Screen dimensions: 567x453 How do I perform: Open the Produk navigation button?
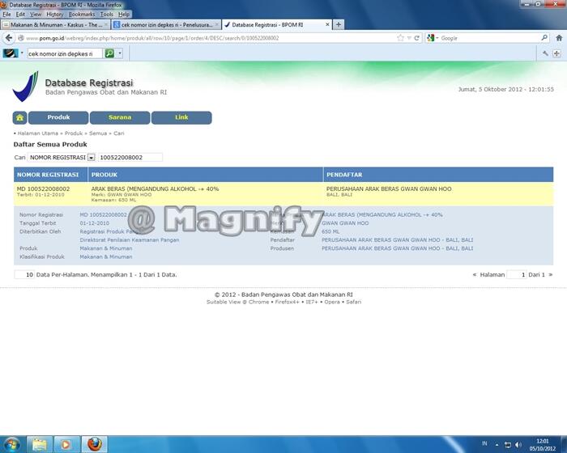click(58, 118)
